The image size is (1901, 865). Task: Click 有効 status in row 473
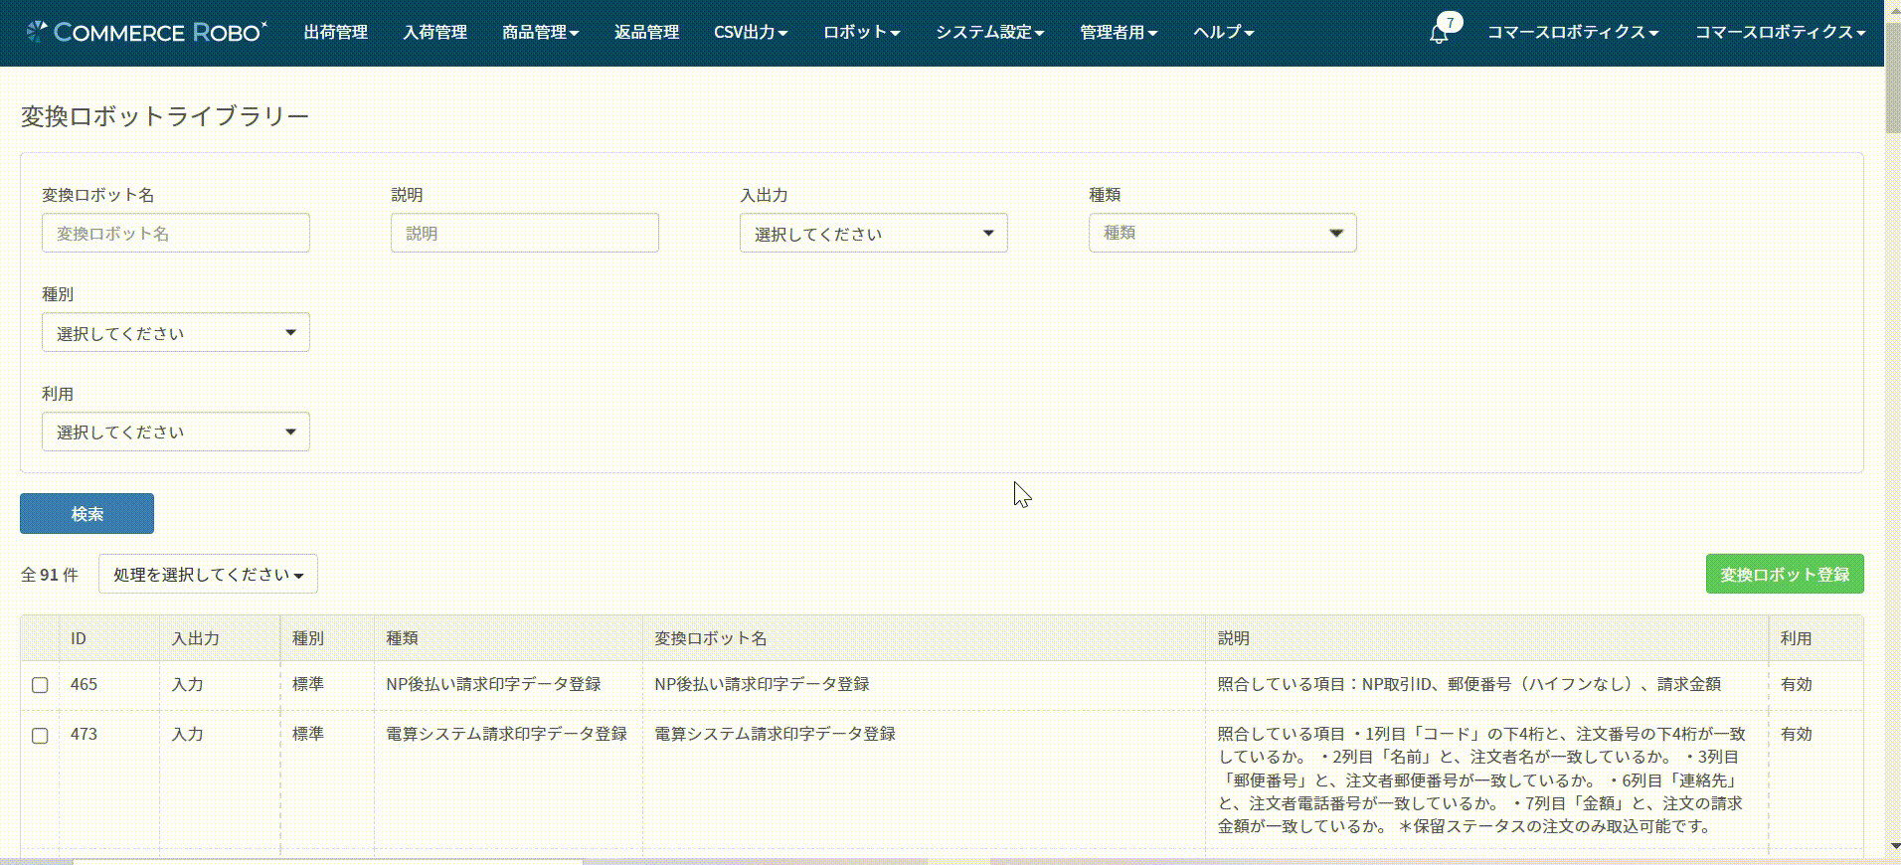pos(1796,734)
